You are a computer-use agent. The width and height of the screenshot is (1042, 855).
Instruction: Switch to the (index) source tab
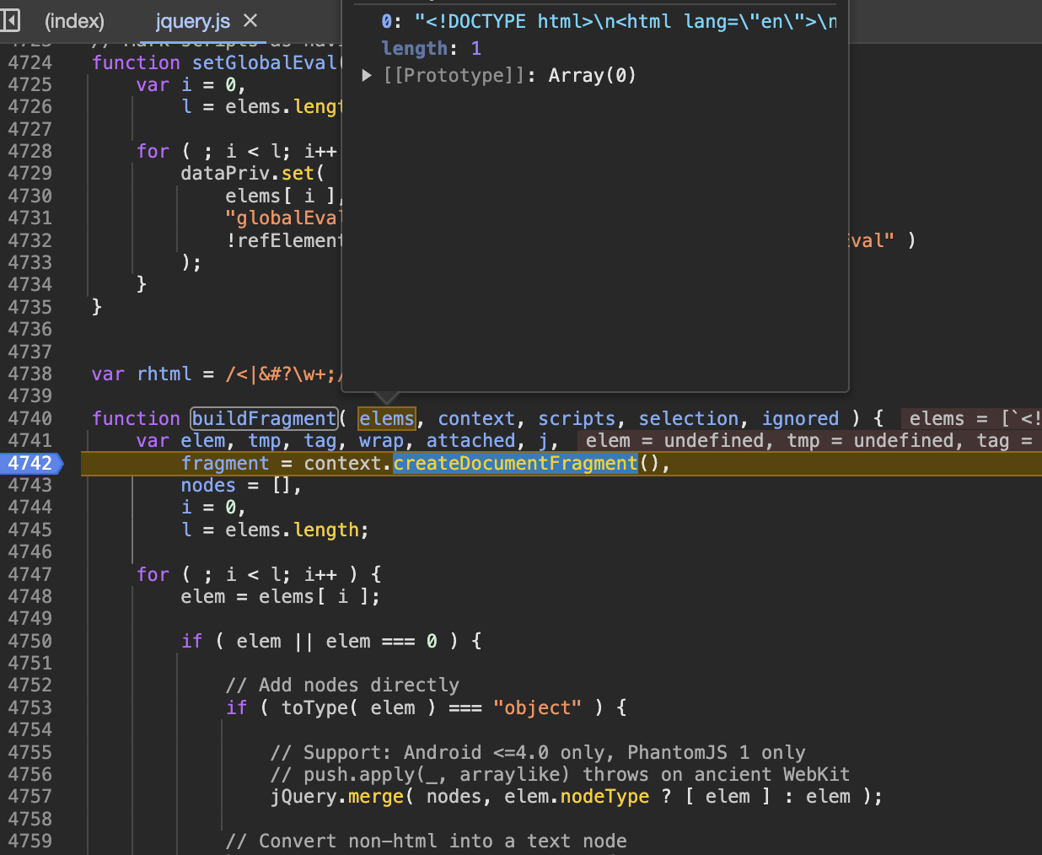coord(74,22)
